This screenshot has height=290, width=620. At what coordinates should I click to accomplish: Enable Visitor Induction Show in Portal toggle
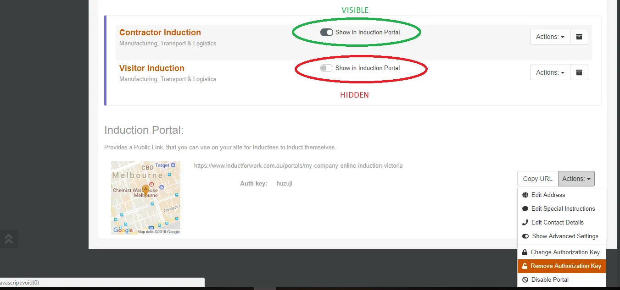tap(326, 68)
